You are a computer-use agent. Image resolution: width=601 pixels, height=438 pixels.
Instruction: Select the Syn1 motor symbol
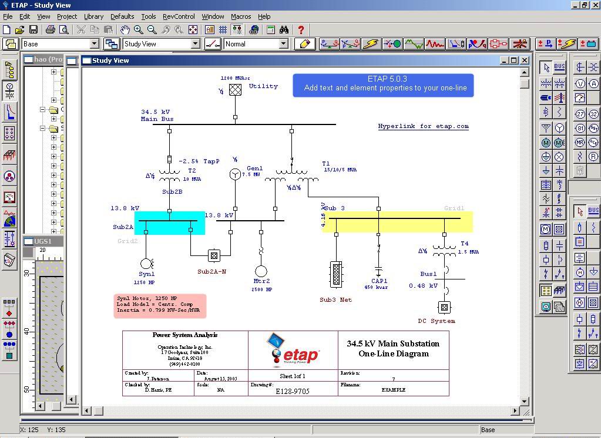point(146,264)
